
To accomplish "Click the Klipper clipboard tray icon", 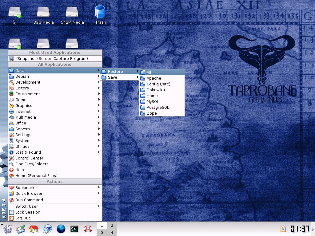I will pyautogui.click(x=283, y=229).
